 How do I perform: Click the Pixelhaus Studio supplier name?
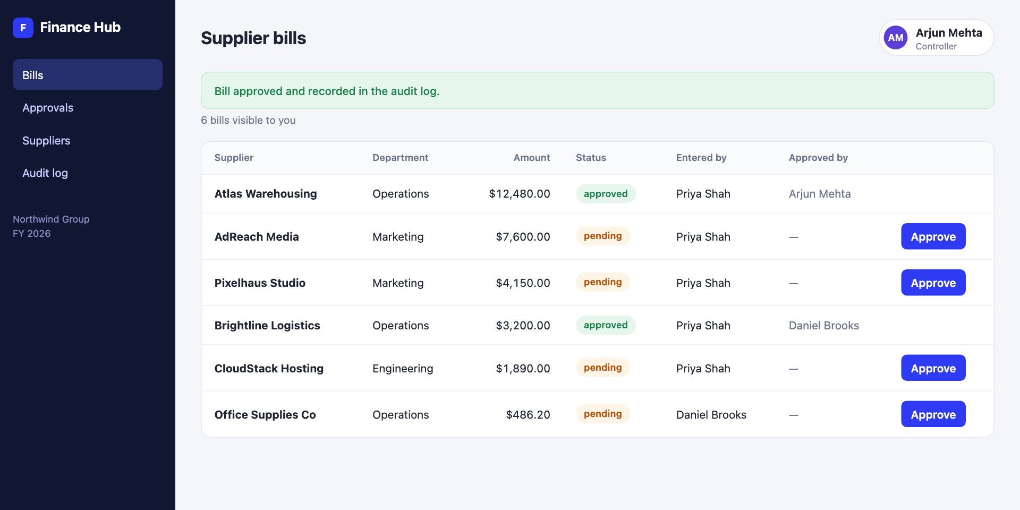click(x=260, y=283)
